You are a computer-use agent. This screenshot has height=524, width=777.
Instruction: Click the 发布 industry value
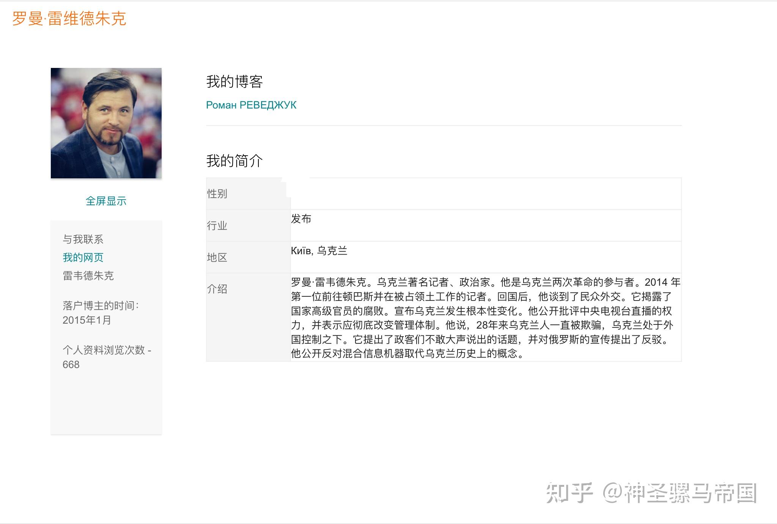[301, 219]
